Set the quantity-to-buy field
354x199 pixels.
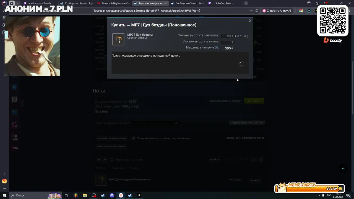coord(228,42)
